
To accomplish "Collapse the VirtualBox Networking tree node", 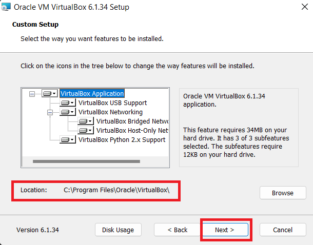I will 50,112.
